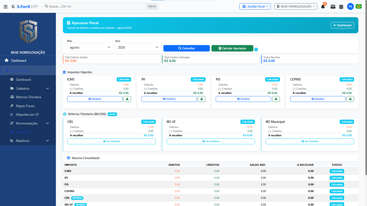Image resolution: width=367 pixels, height=206 pixels.
Task: Click the Ctrl+K shortcut badge
Action: tap(152, 6)
